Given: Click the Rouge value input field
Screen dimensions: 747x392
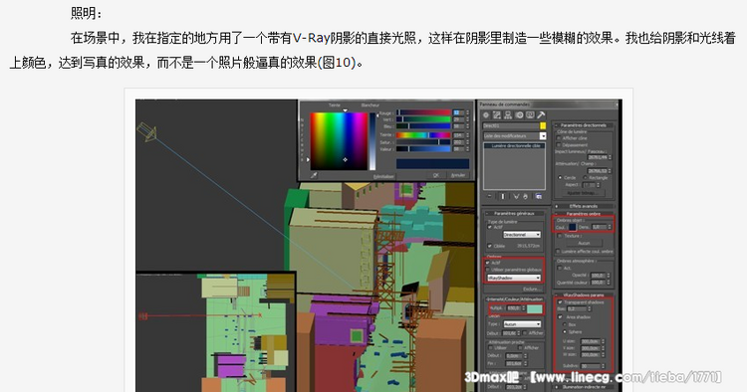Looking at the screenshot, I should point(458,112).
